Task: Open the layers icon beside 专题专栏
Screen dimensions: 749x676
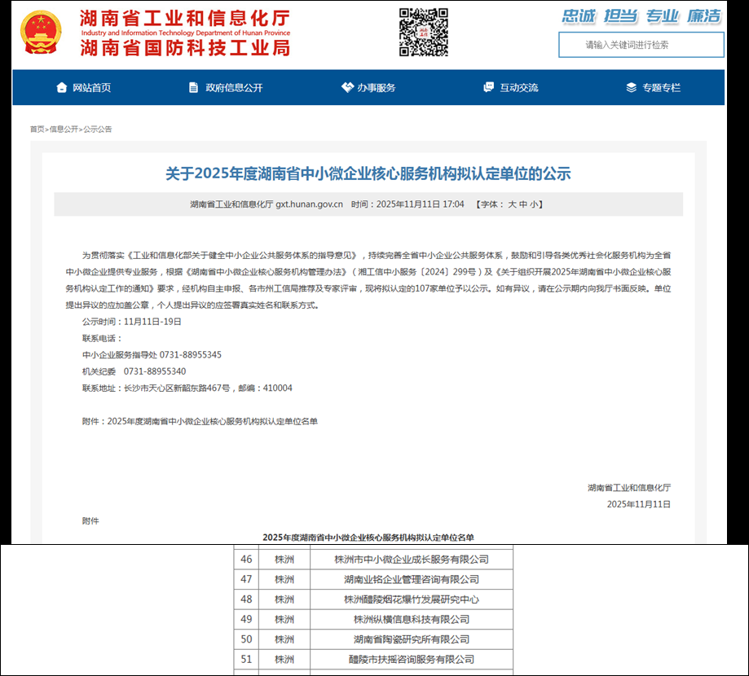Action: (x=631, y=88)
